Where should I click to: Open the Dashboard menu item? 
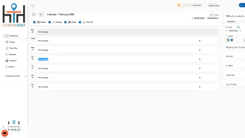tap(14, 36)
